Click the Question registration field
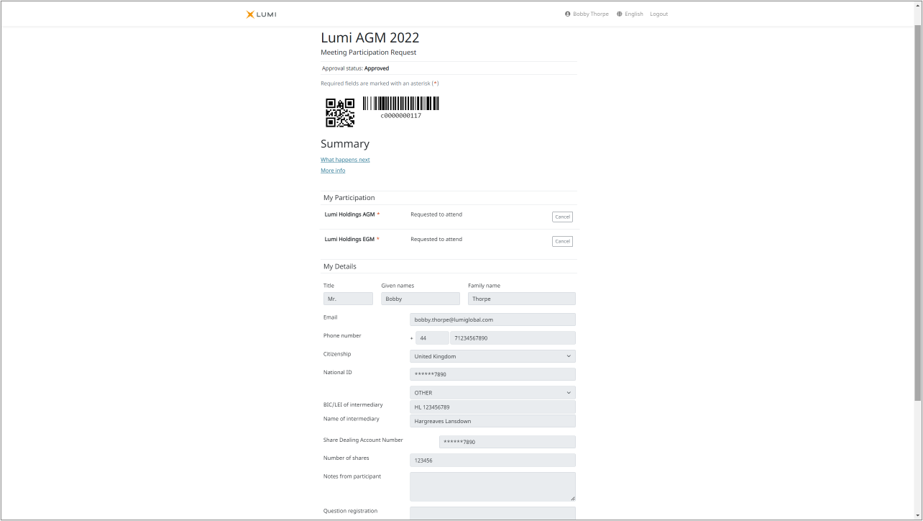Image resolution: width=923 pixels, height=521 pixels. coord(492,512)
